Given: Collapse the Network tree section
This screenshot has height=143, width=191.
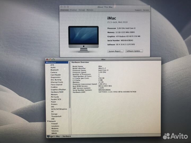Looking at the screenshot, I should tap(48, 121).
